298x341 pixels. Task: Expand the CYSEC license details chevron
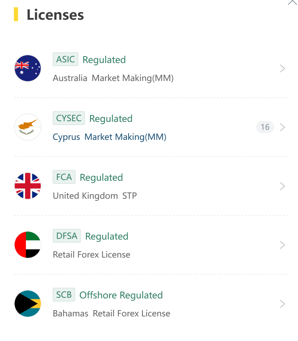click(282, 127)
